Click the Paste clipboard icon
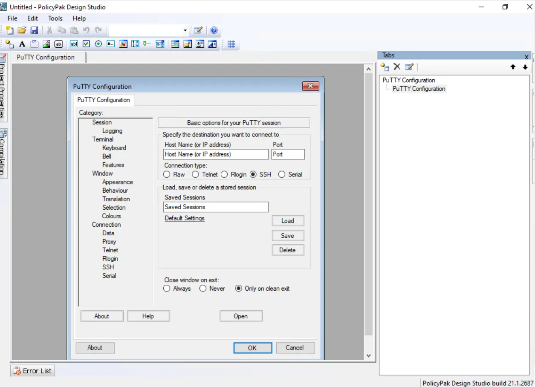Screen dimensions: 535x387 pyautogui.click(x=74, y=30)
